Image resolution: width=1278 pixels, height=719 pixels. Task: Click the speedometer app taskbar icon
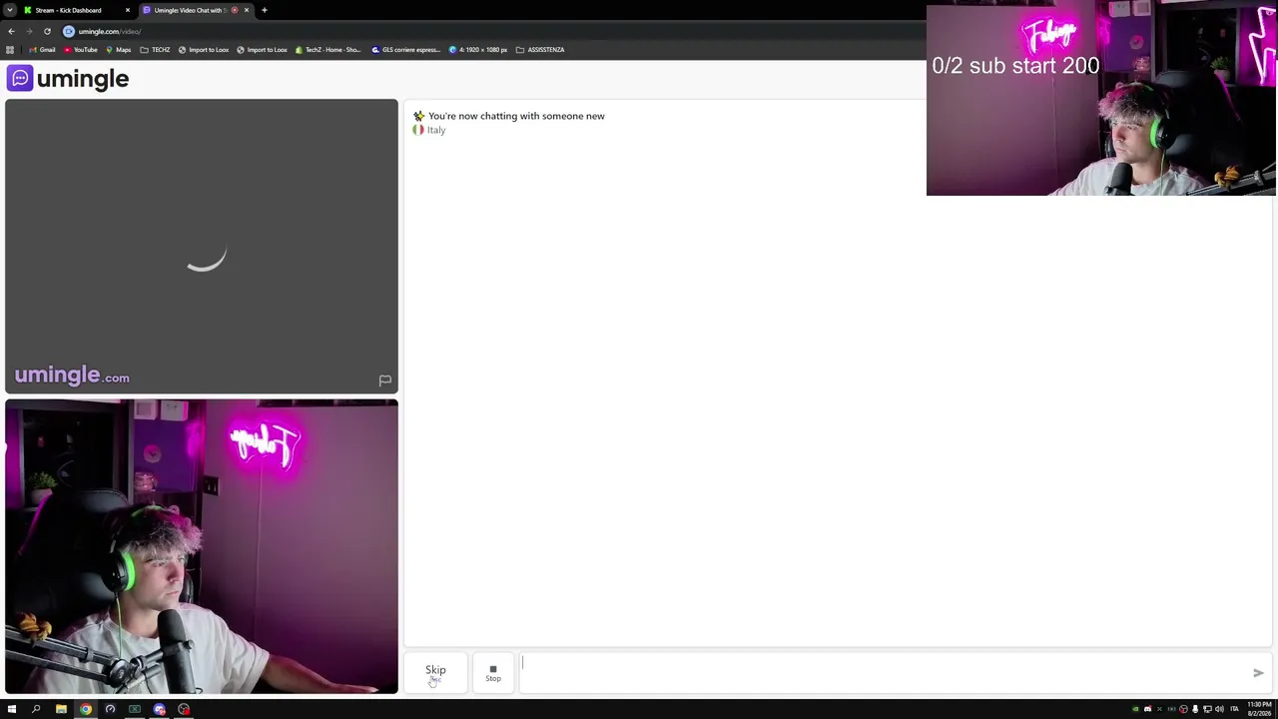click(x=110, y=709)
